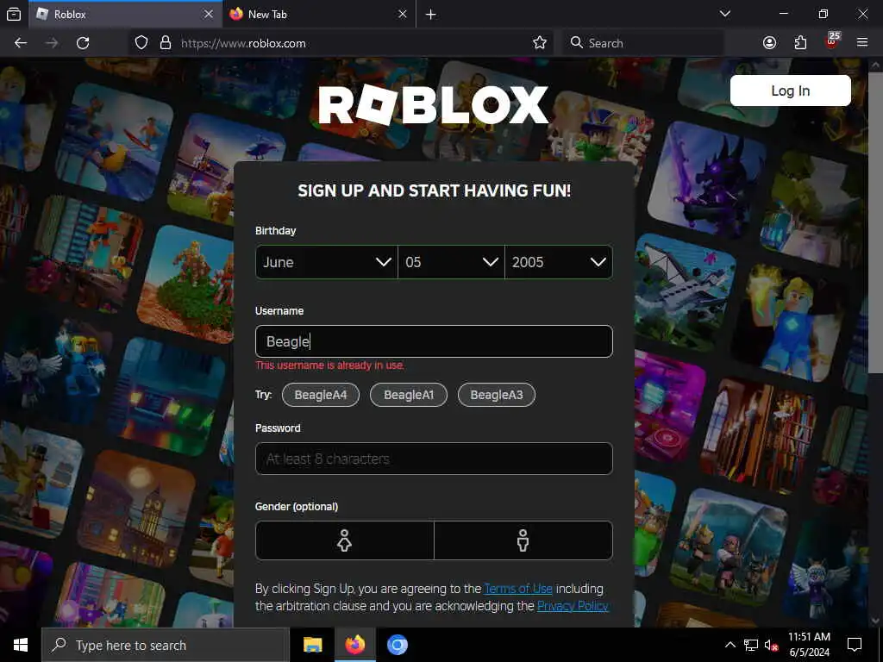List all tabs with the chevron button

pos(725,14)
